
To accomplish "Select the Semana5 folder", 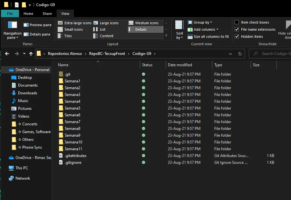I will click(73, 108).
